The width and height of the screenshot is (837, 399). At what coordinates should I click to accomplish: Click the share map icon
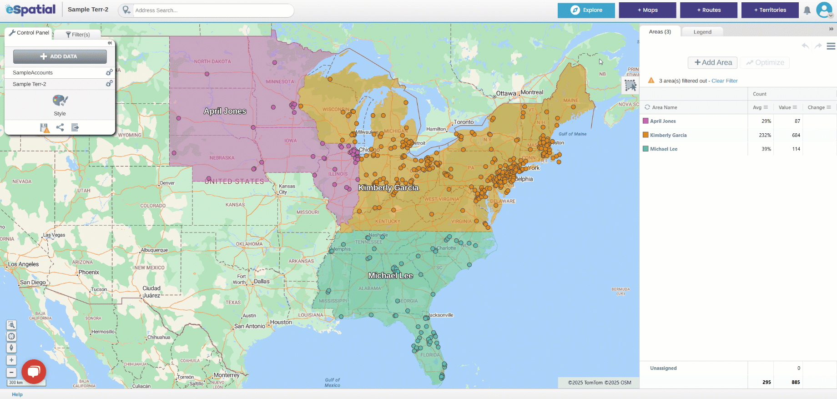point(60,127)
